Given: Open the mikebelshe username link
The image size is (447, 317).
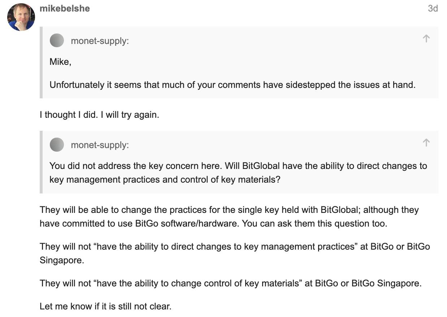Looking at the screenshot, I should click(65, 8).
